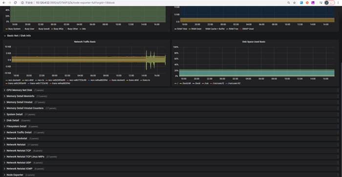
Task: Click the recv lo legend color swatch
Action: point(36,80)
